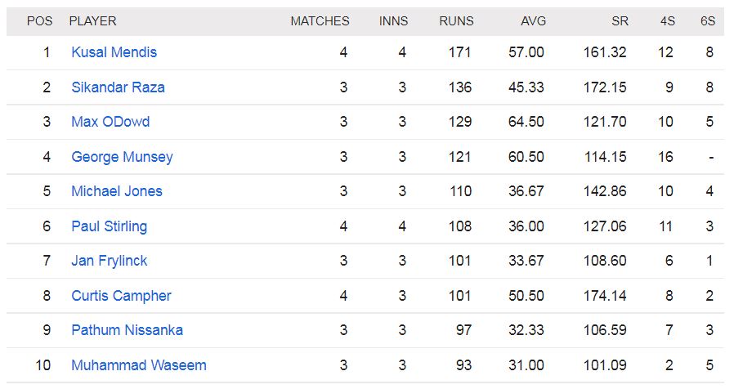
Task: Open Curtis Campher player page
Action: [121, 296]
